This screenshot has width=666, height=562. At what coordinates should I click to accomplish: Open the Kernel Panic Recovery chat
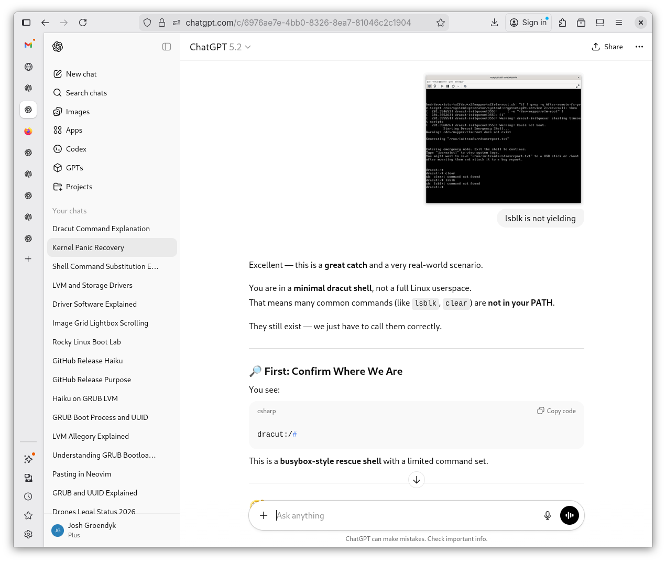pos(88,247)
